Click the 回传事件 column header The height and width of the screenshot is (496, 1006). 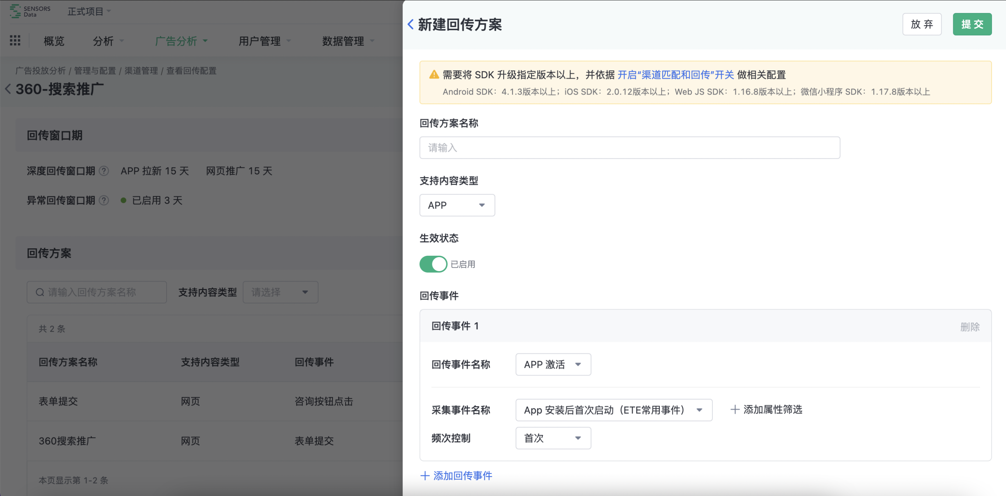click(314, 362)
